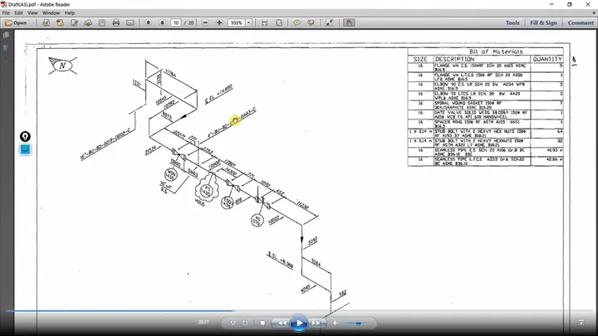Click the page number input field
598x336 pixels.
(x=176, y=23)
